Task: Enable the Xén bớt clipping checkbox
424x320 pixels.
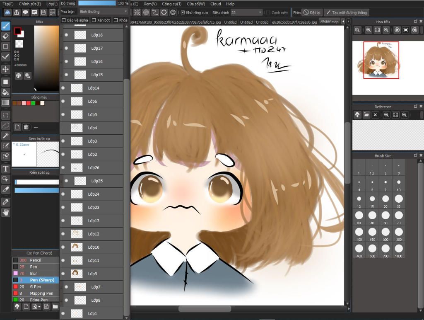Action: coord(94,20)
